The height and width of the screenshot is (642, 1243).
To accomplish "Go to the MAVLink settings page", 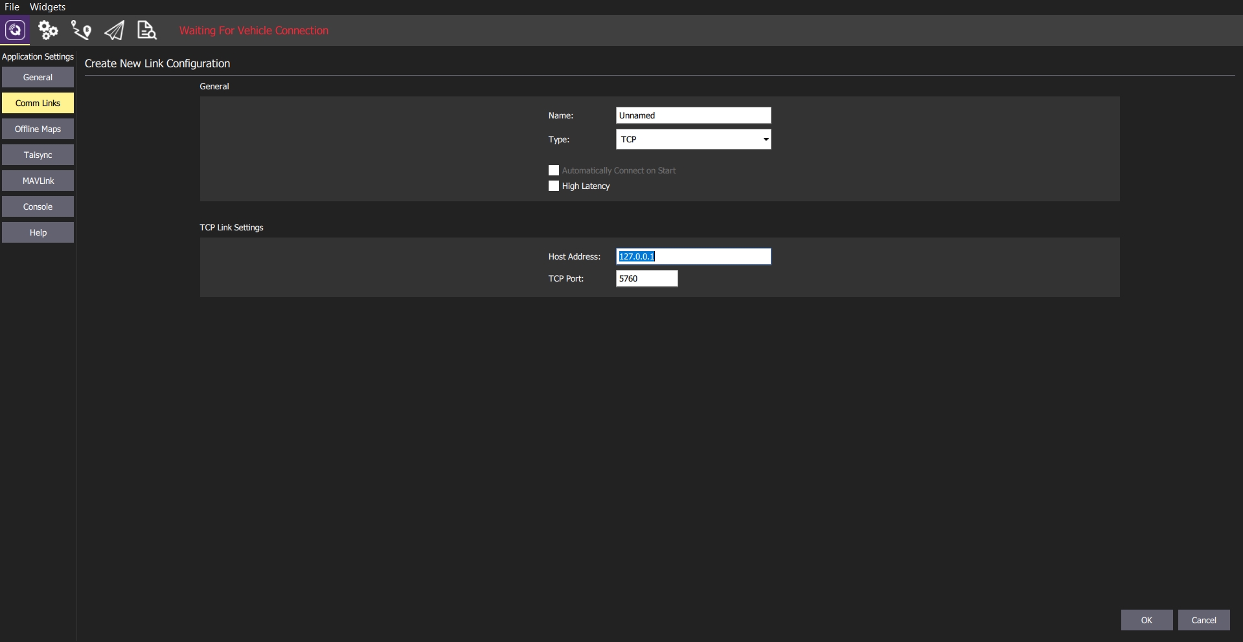I will coord(38,181).
